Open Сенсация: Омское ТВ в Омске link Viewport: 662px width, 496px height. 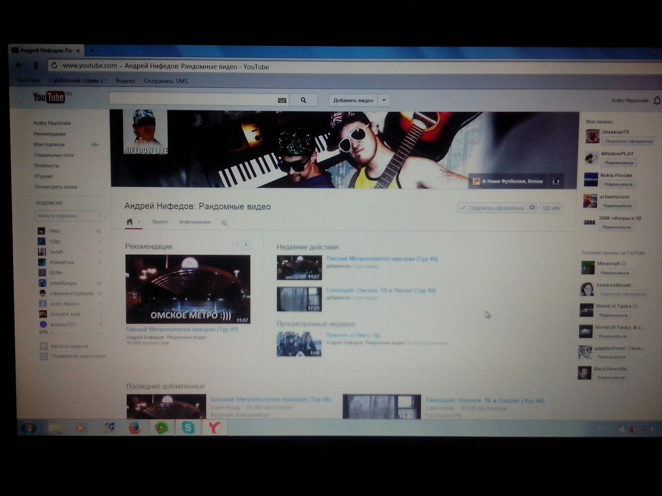pos(381,290)
